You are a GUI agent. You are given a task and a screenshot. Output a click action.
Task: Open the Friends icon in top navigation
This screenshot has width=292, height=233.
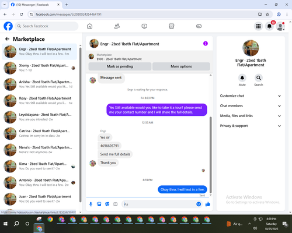pyautogui.click(x=117, y=26)
